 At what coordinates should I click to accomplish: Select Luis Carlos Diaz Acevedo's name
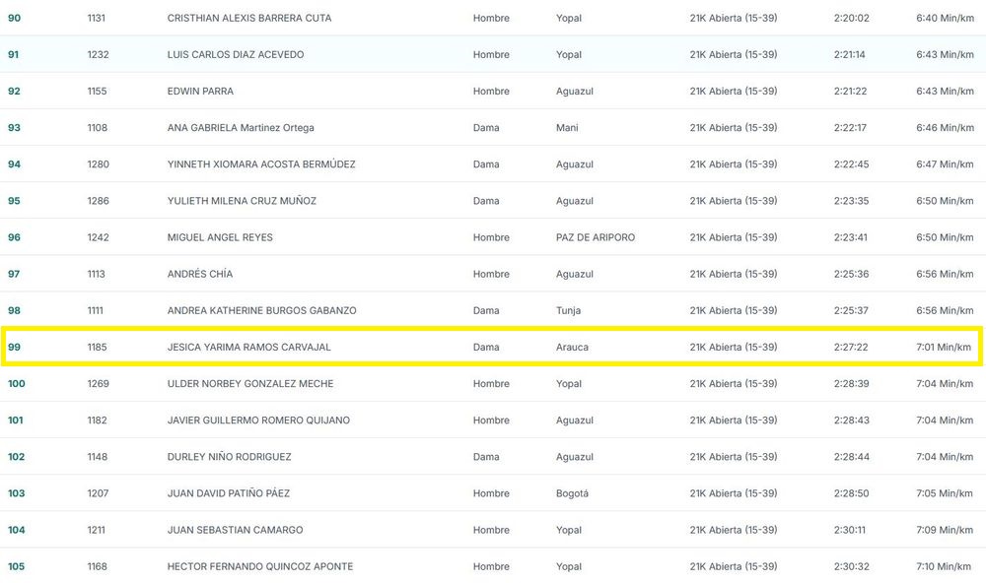[236, 54]
